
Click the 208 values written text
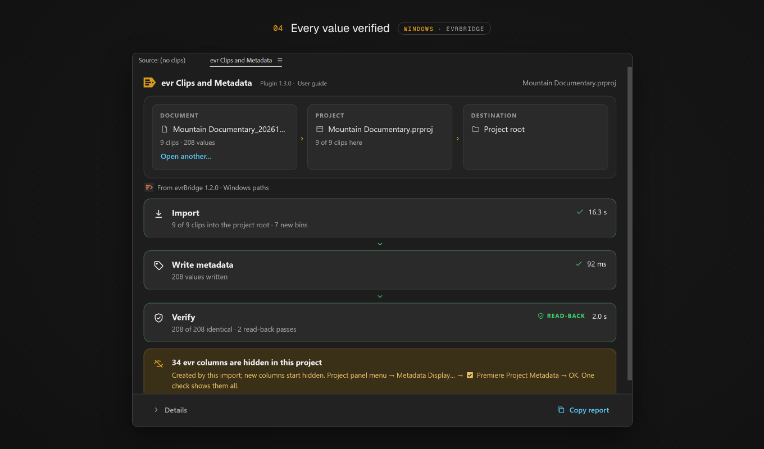click(199, 277)
